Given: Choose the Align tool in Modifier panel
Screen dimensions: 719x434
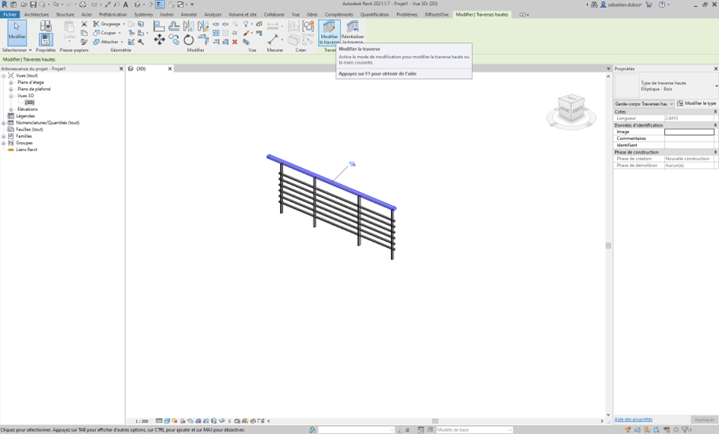Looking at the screenshot, I should [x=159, y=26].
